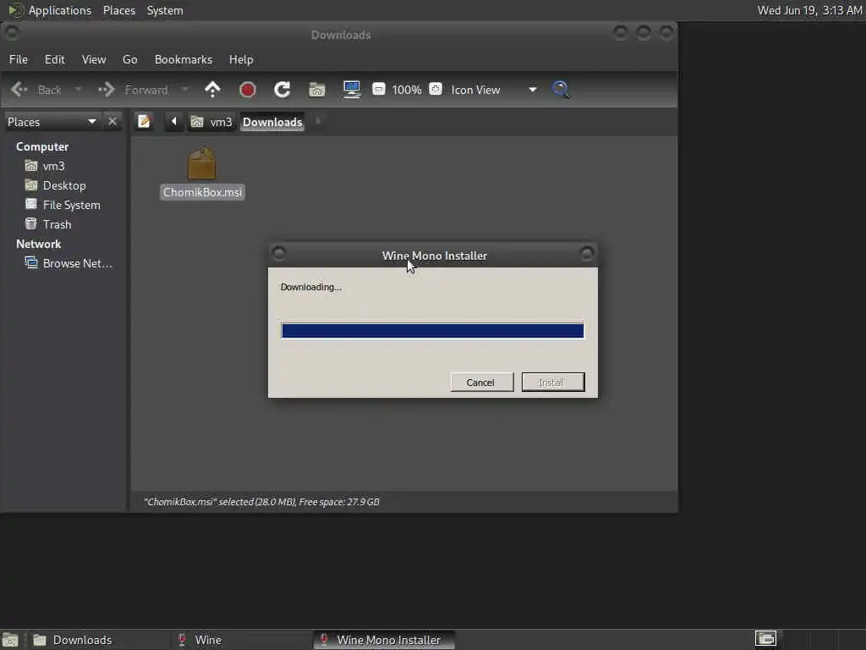This screenshot has height=650, width=866.
Task: Zoom out with the minus icon
Action: 378,89
